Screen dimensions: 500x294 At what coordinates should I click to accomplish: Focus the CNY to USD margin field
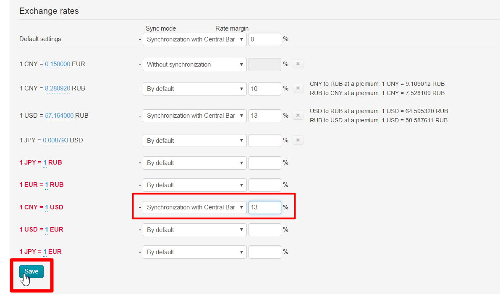264,207
